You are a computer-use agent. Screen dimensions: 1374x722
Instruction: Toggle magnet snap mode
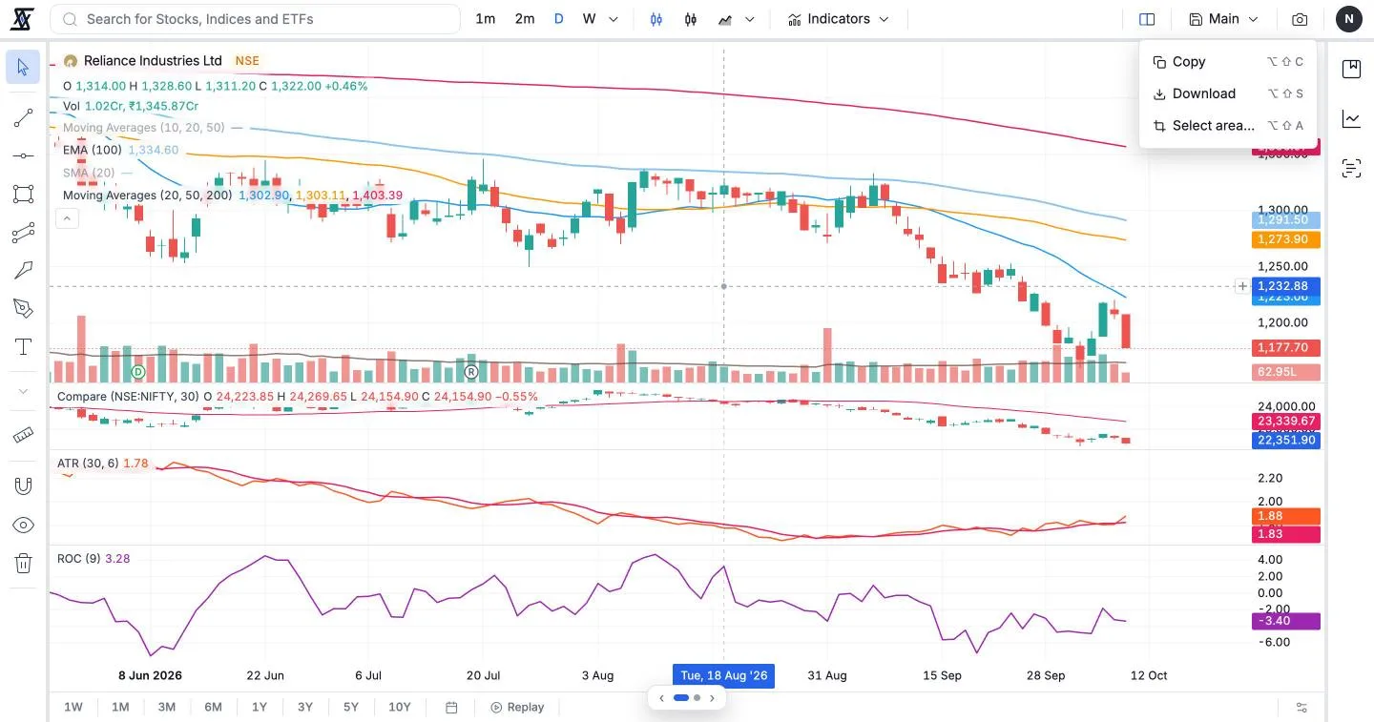[x=23, y=485]
